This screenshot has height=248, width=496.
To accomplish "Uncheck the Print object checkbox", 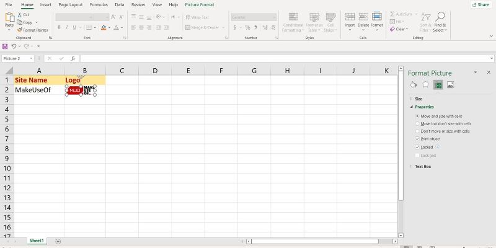I will pyautogui.click(x=417, y=139).
